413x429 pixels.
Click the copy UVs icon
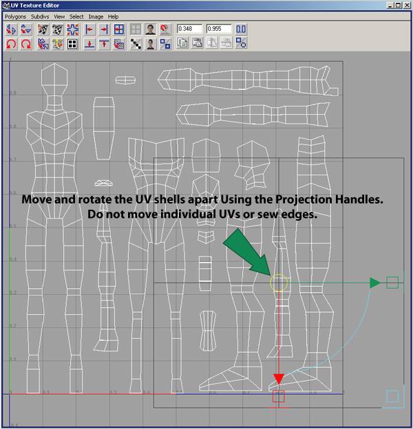coord(182,44)
